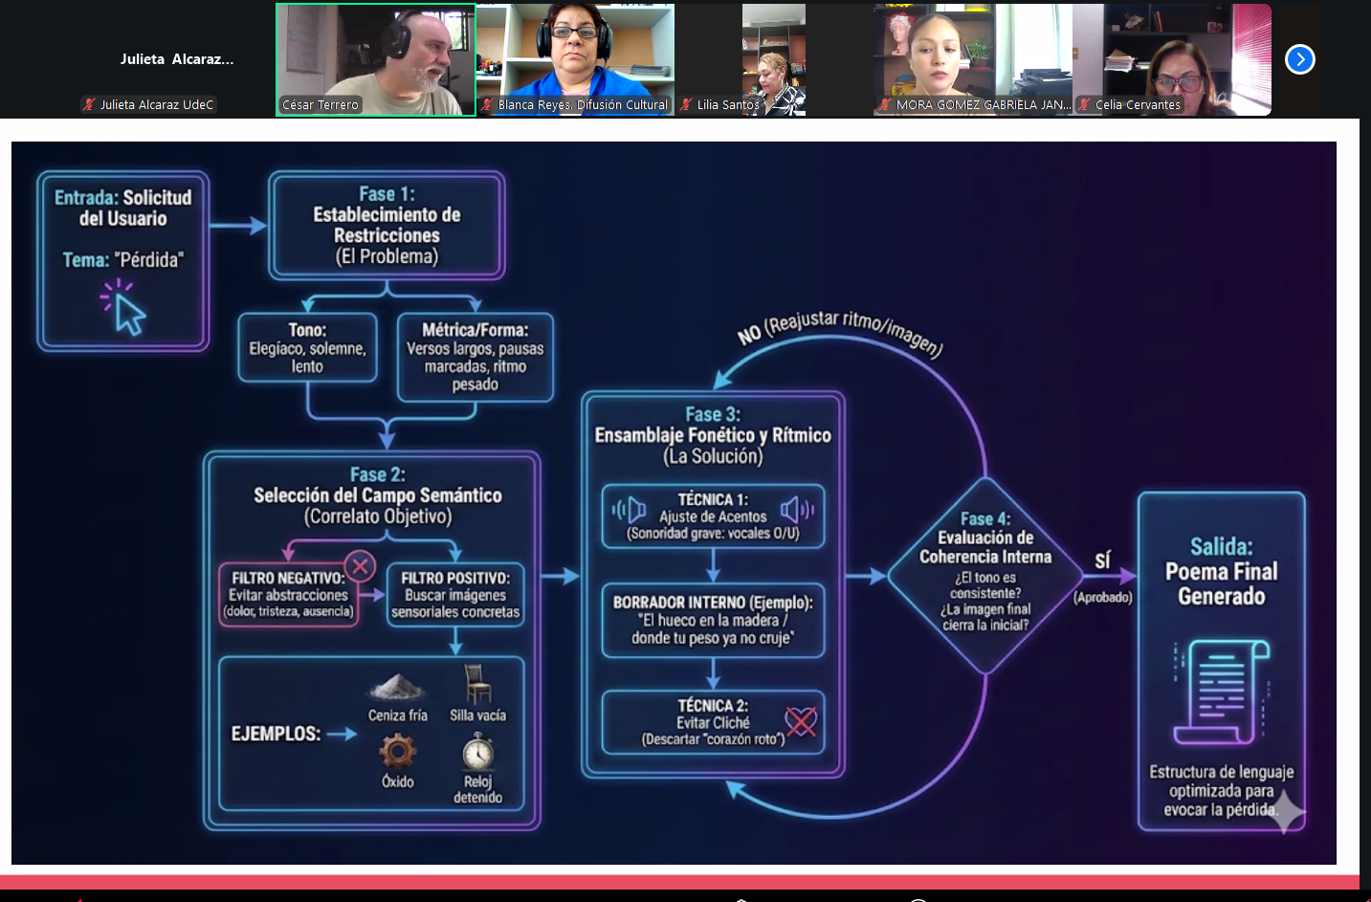Click the scroll document icon in Salida box
The height and width of the screenshot is (902, 1371).
(1222, 693)
